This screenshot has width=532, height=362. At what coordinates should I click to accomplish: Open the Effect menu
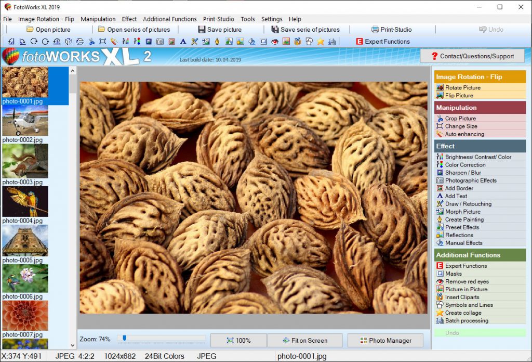(x=129, y=19)
